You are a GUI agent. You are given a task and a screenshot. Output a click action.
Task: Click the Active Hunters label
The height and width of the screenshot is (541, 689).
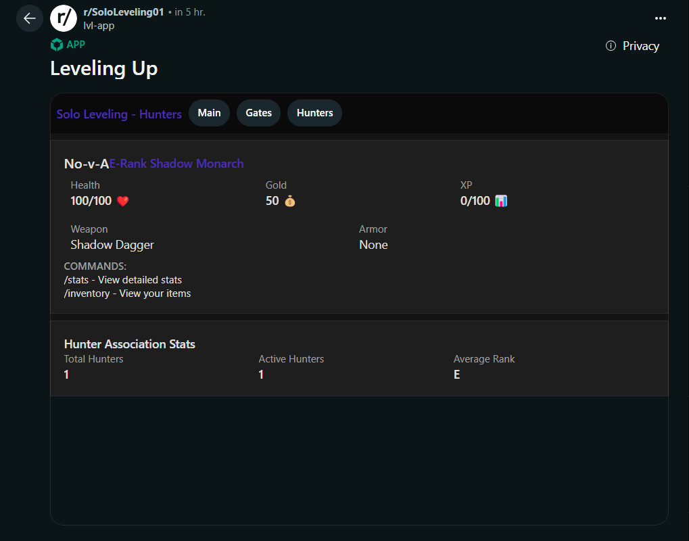pos(291,359)
